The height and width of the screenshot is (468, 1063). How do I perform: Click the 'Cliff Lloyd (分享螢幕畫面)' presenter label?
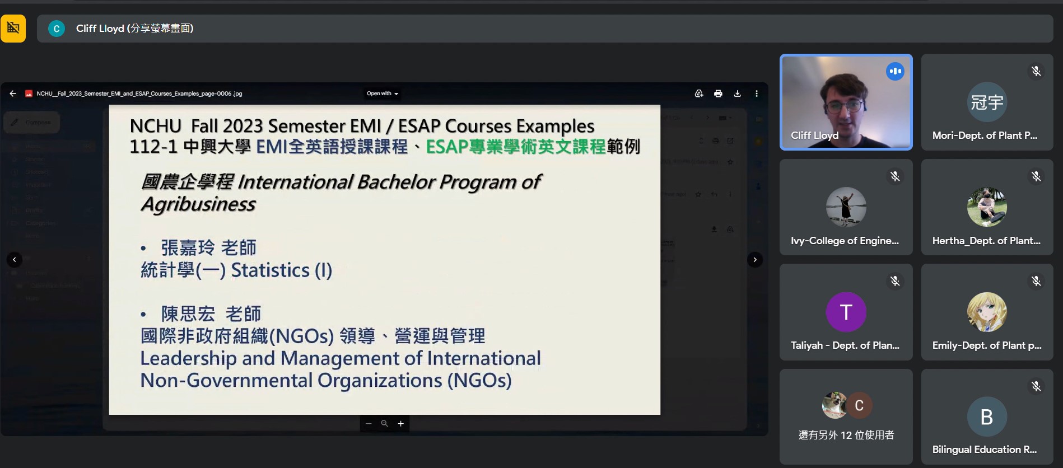coord(135,29)
